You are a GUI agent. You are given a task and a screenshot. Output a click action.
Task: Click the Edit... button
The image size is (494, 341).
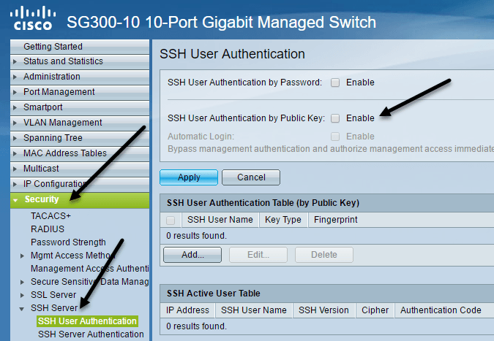tap(258, 255)
